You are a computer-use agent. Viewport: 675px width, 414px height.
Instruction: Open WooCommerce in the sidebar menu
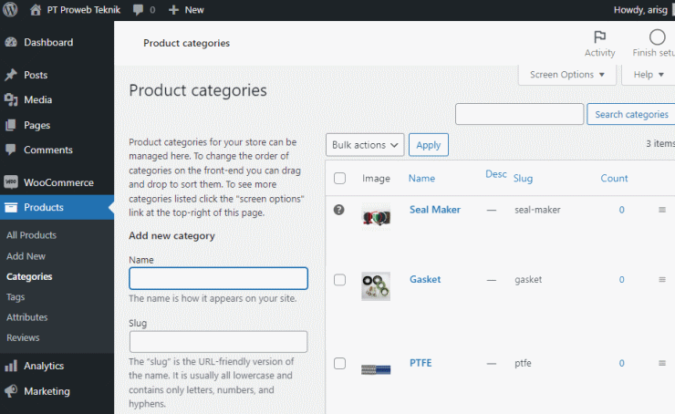57,182
